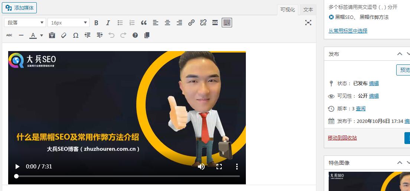410x191 pixels.
Task: Remove the link with unlink icon
Action: coord(203,23)
